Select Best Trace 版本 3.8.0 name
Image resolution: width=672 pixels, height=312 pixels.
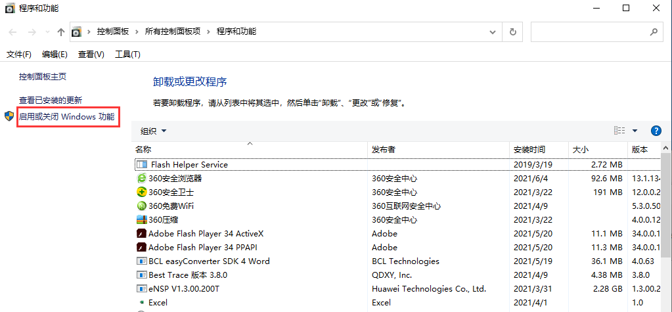(188, 275)
